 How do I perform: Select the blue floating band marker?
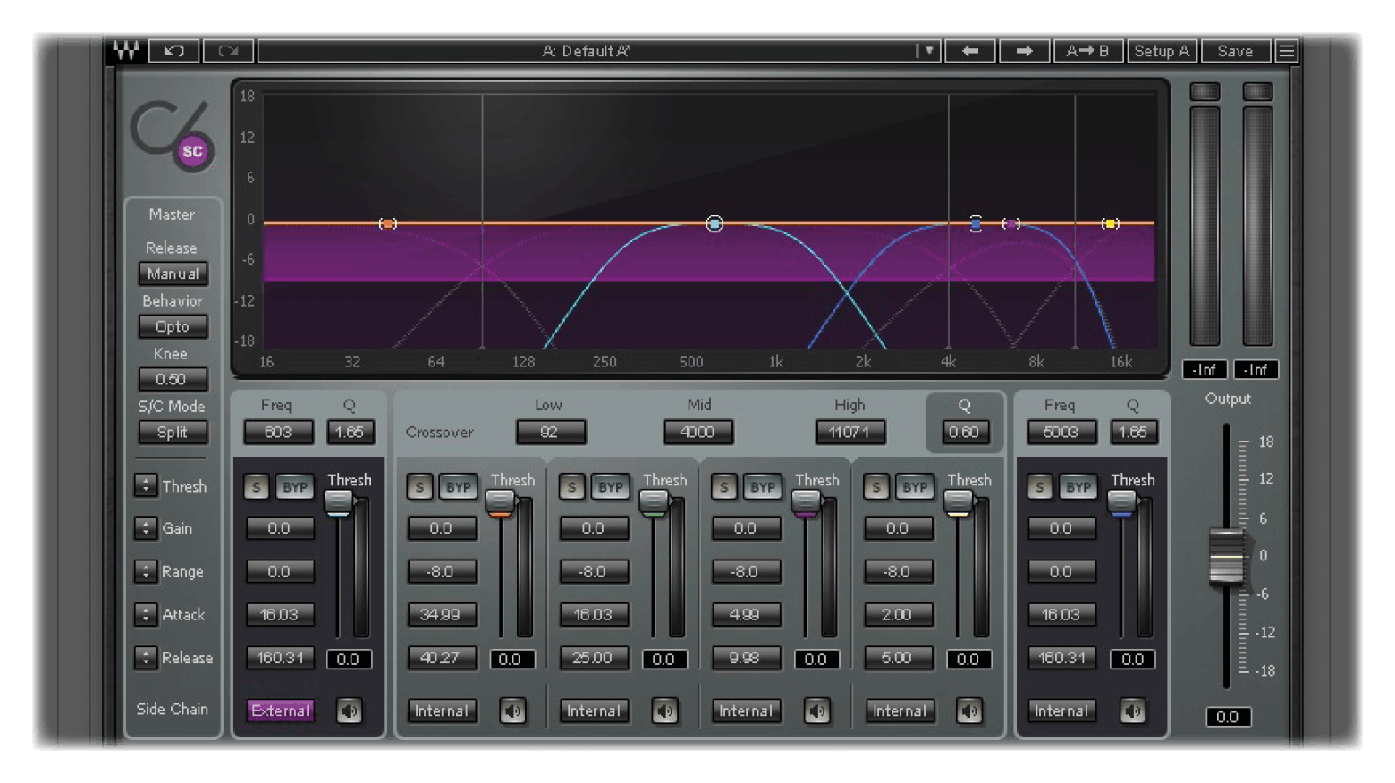976,223
